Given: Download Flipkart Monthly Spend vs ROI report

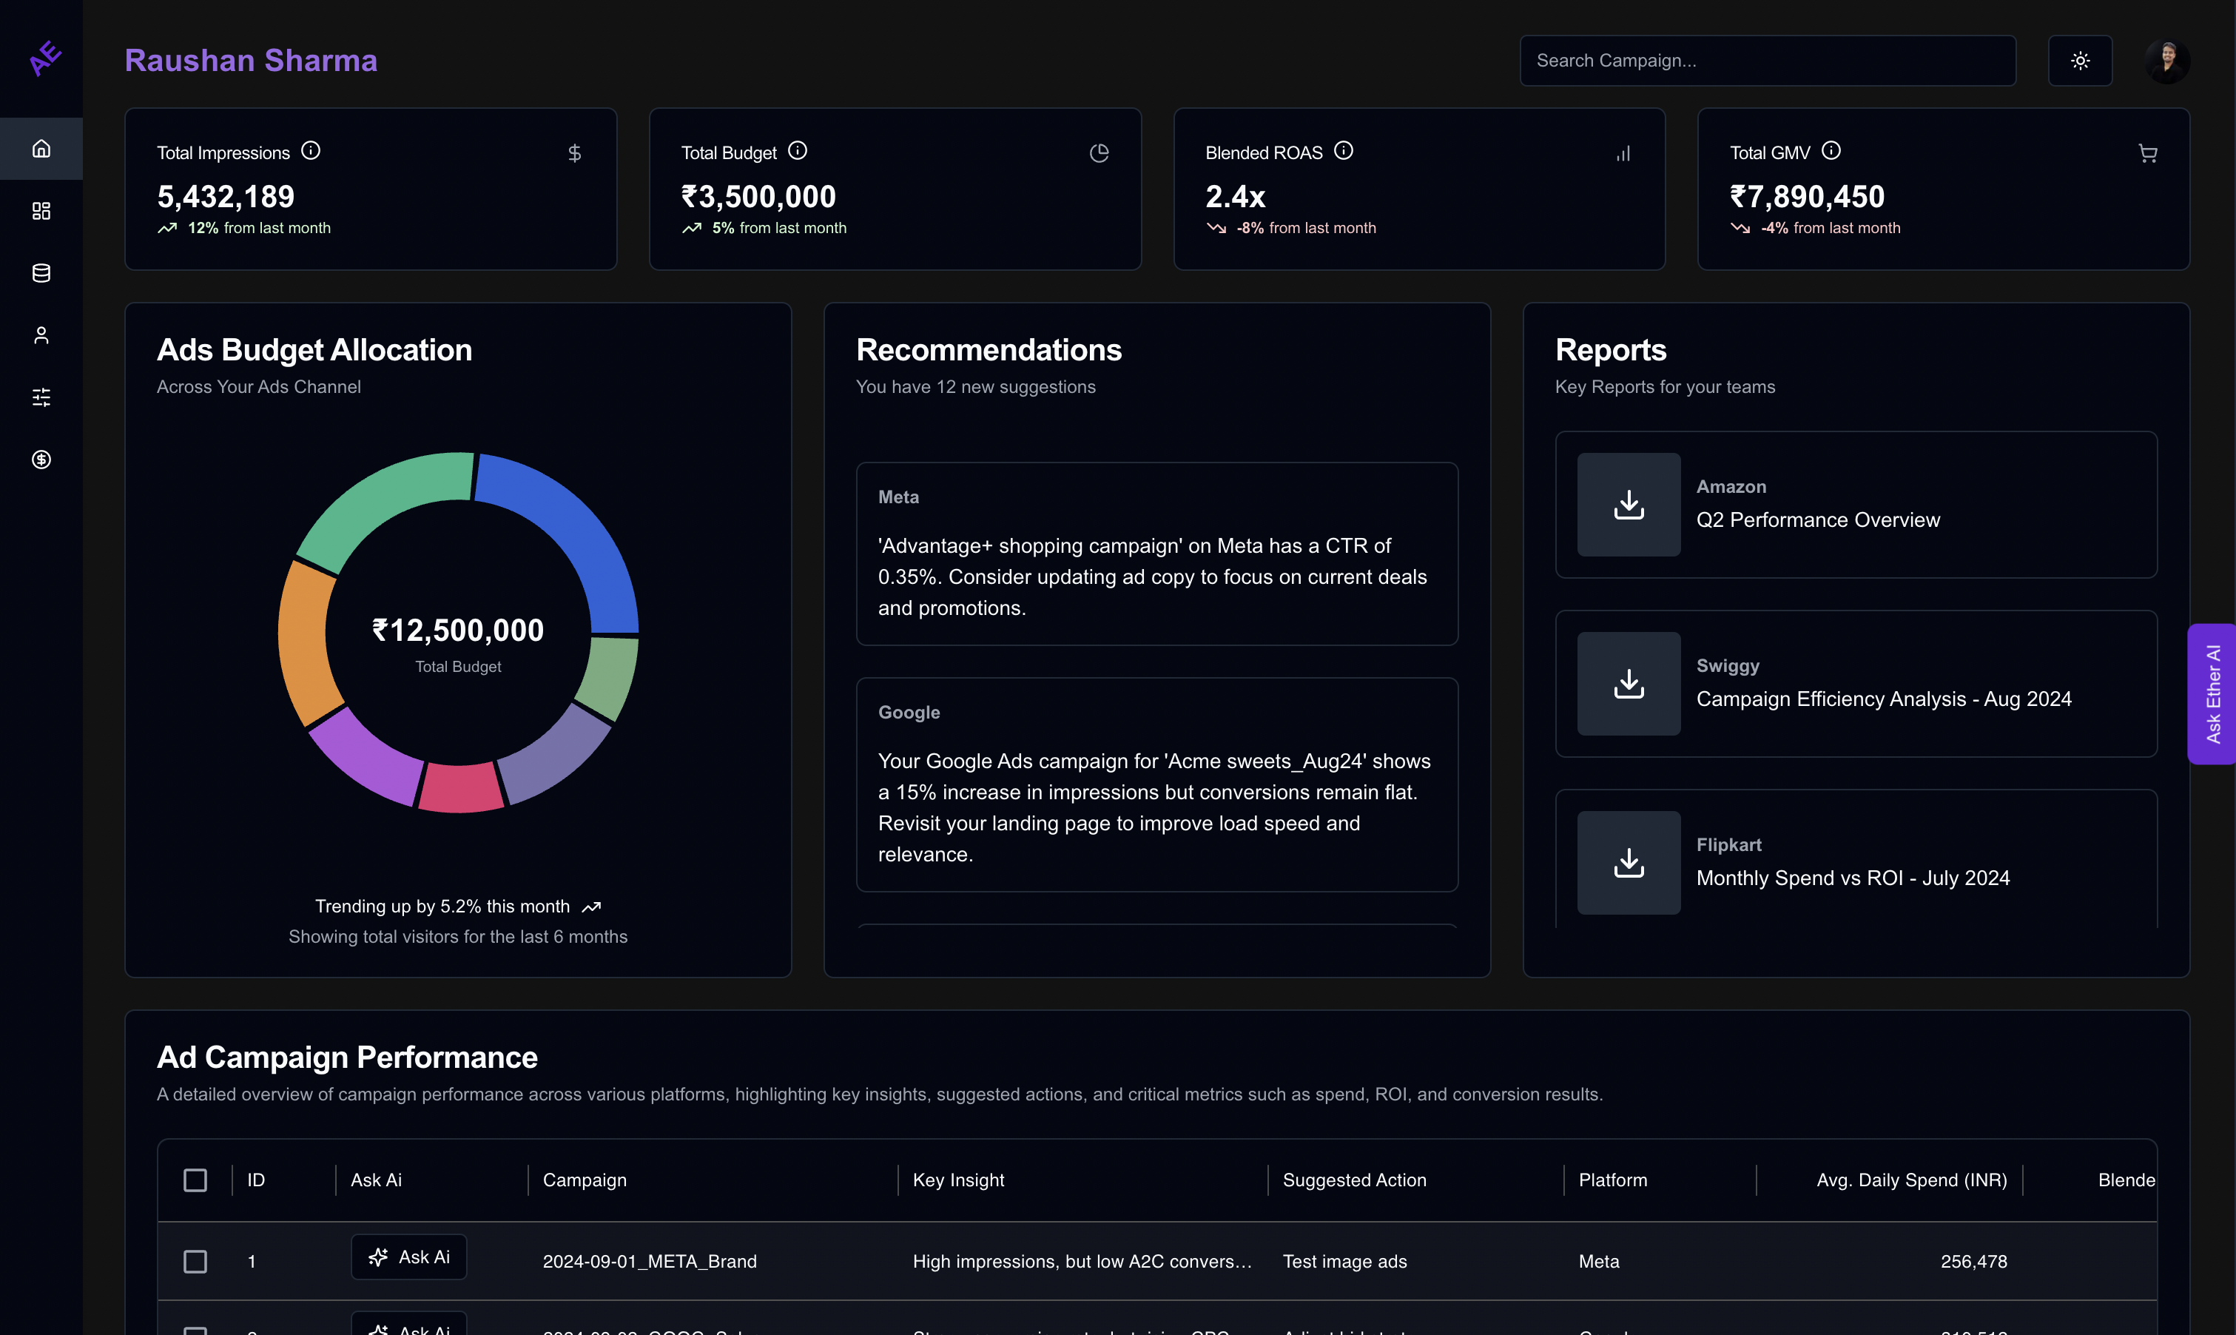Looking at the screenshot, I should pos(1629,863).
